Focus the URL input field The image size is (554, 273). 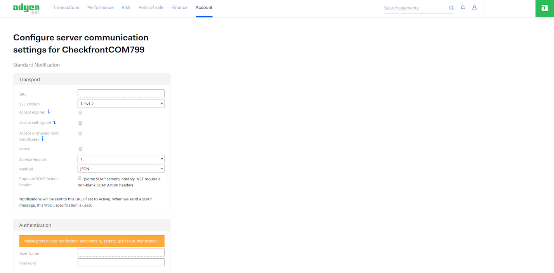point(121,94)
